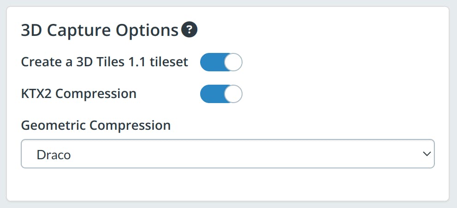Click the "3D Capture Options" heading
457x208 pixels.
pos(100,31)
